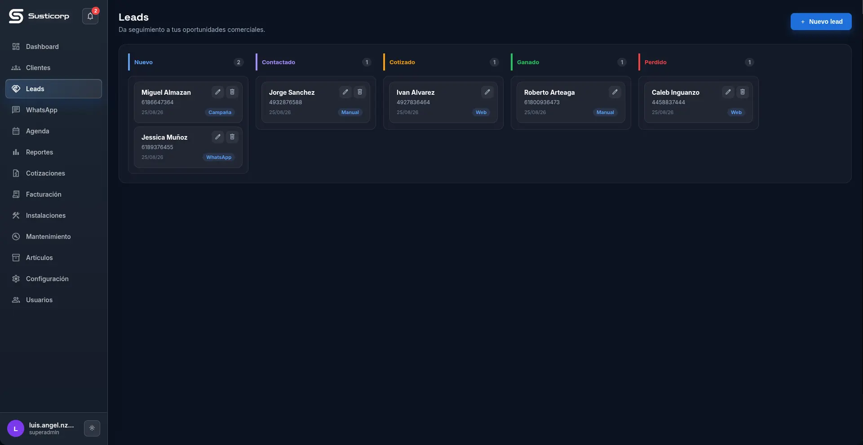863x445 pixels.
Task: Click the Ivan Alvarez lead name
Action: click(416, 93)
